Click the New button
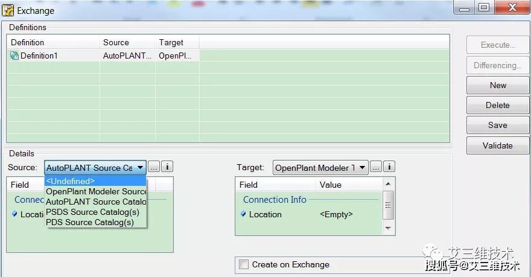The image size is (531, 277). coord(497,85)
